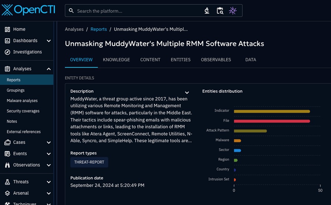Click the Observations binoculars icon

7,165
